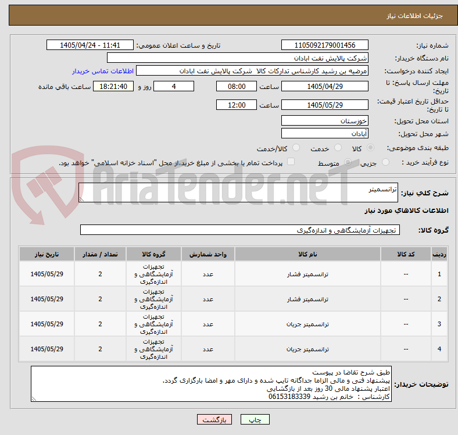Click the چاپ (print) button
This screenshot has height=435, width=458.
[255, 419]
